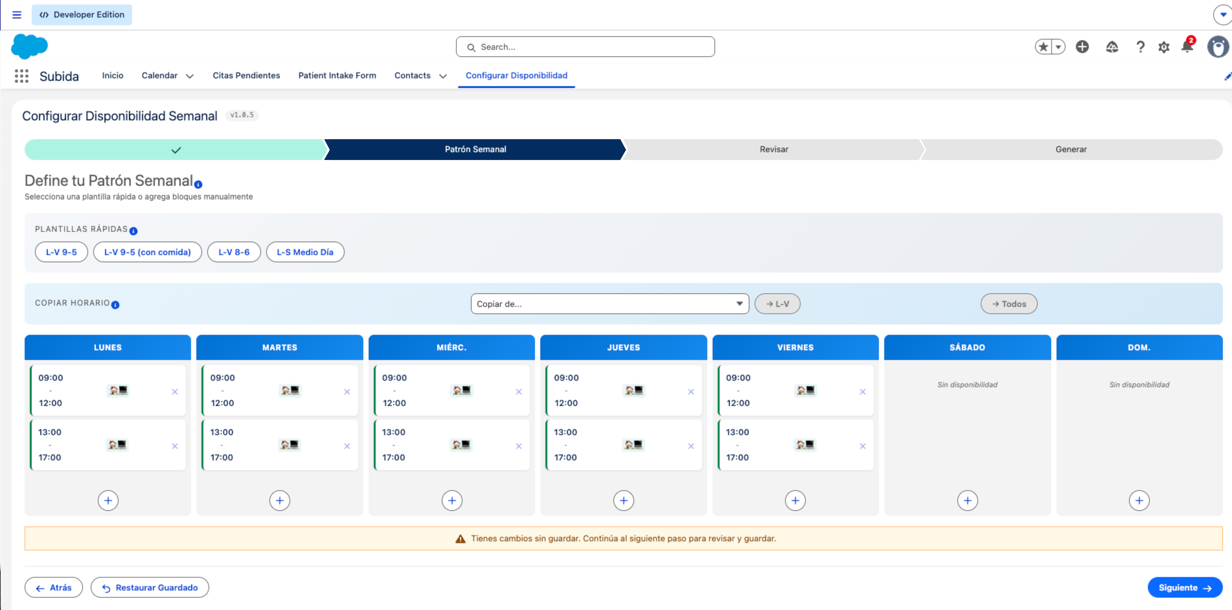Open the Help question mark icon
Viewport: 1232px width, 610px height.
pos(1140,47)
